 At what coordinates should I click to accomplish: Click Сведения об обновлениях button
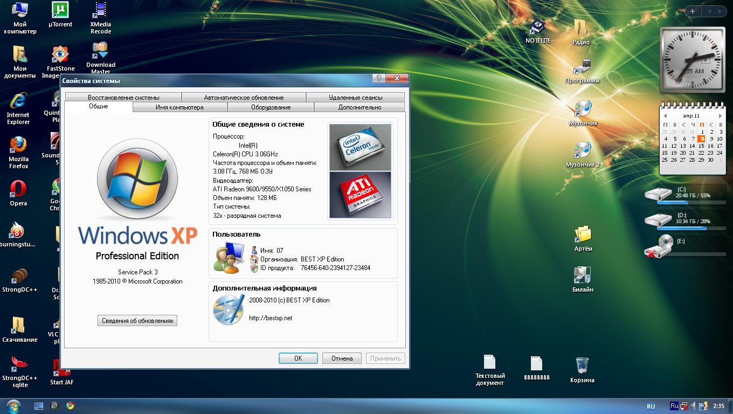[137, 321]
